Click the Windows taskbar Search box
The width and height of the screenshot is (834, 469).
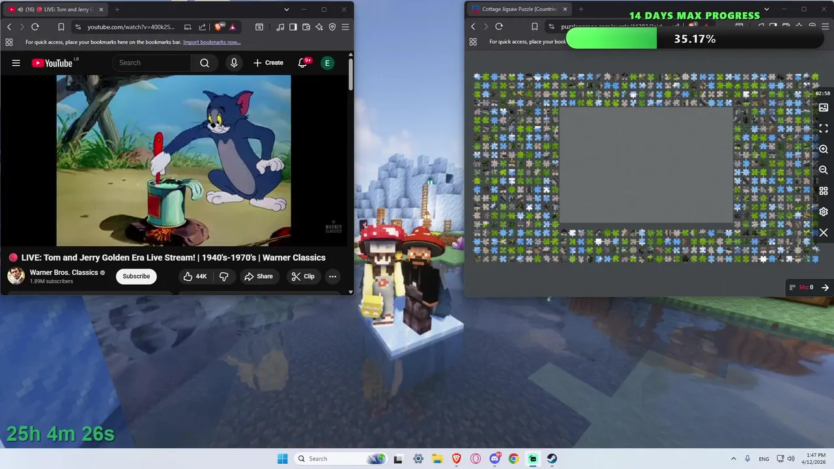coord(341,459)
